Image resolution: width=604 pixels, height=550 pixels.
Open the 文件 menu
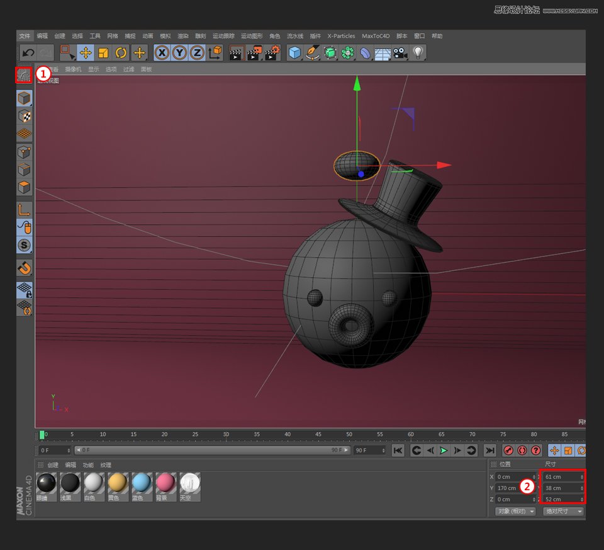[x=25, y=36]
